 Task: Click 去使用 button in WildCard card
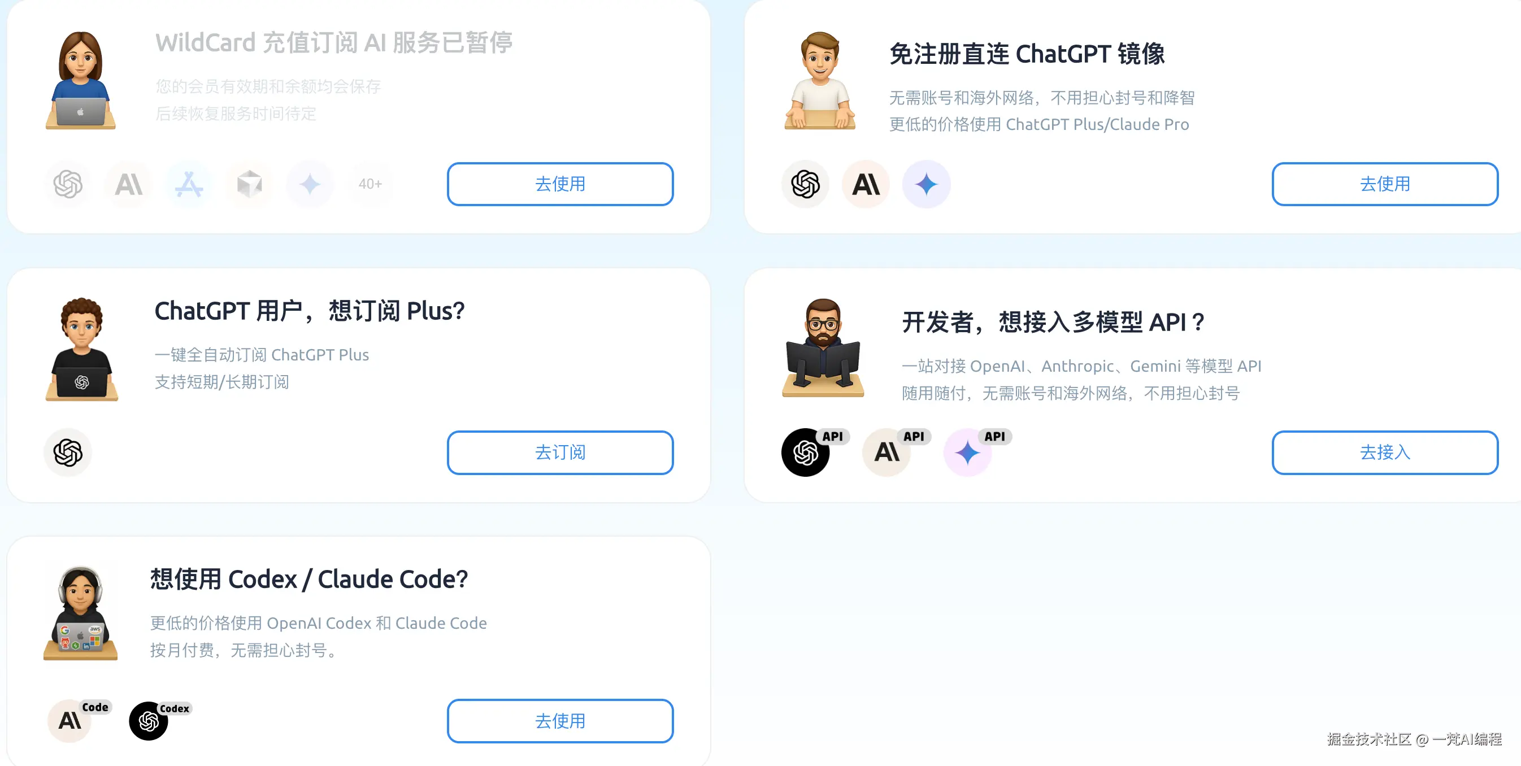point(560,184)
